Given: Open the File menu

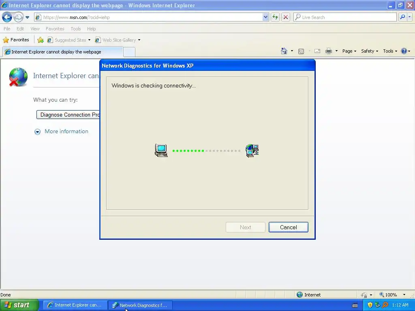Looking at the screenshot, I should tap(7, 29).
